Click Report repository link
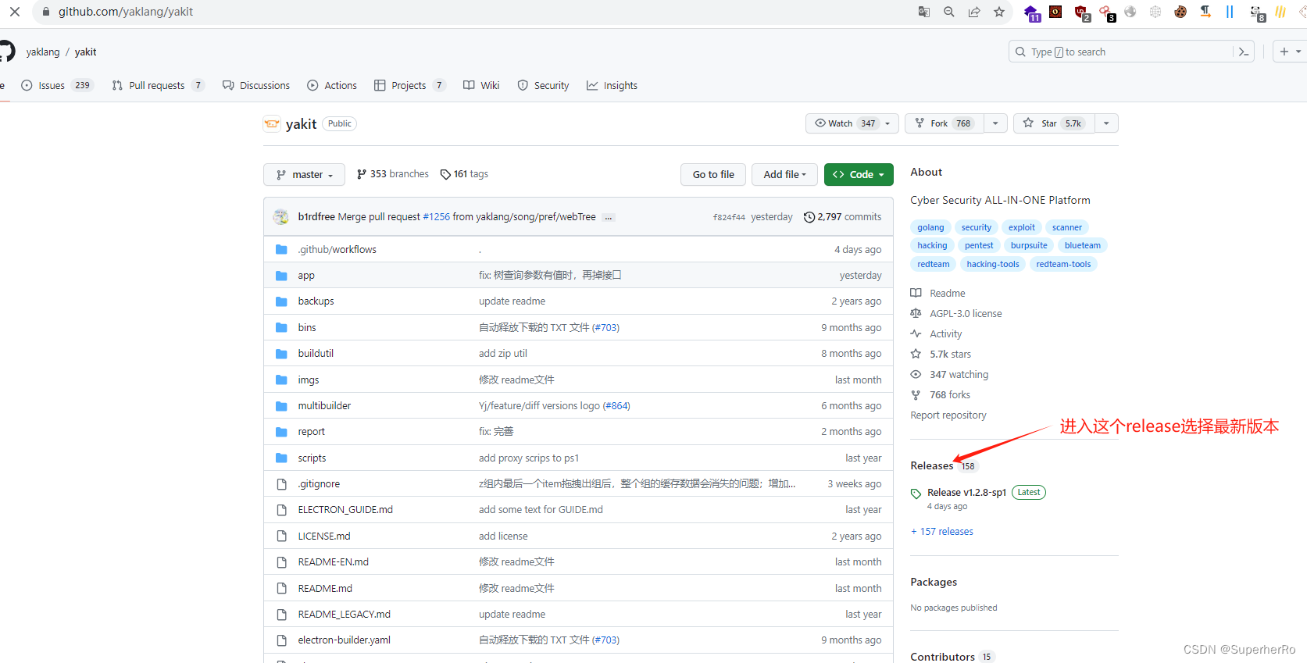This screenshot has height=663, width=1307. click(x=948, y=415)
